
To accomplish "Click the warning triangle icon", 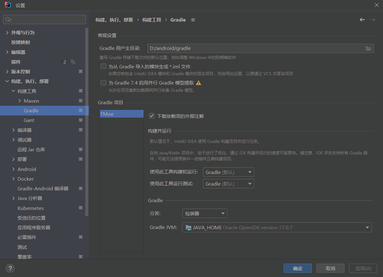I will click(x=199, y=83).
